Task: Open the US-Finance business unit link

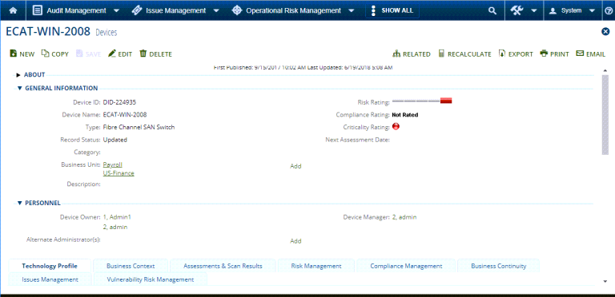Action: [119, 173]
